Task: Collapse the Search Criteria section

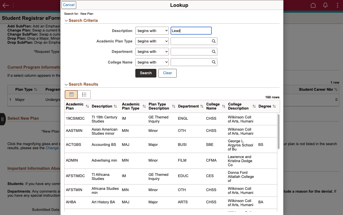Action: 66,21
